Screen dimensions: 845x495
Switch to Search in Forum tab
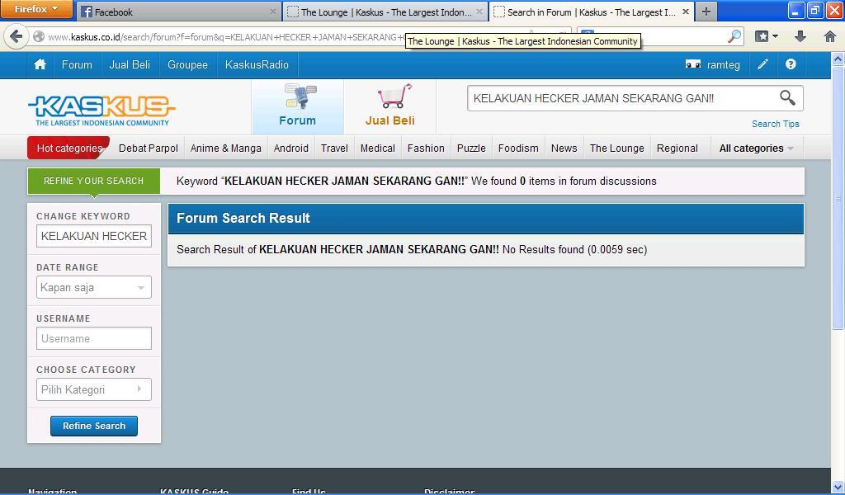[x=592, y=12]
